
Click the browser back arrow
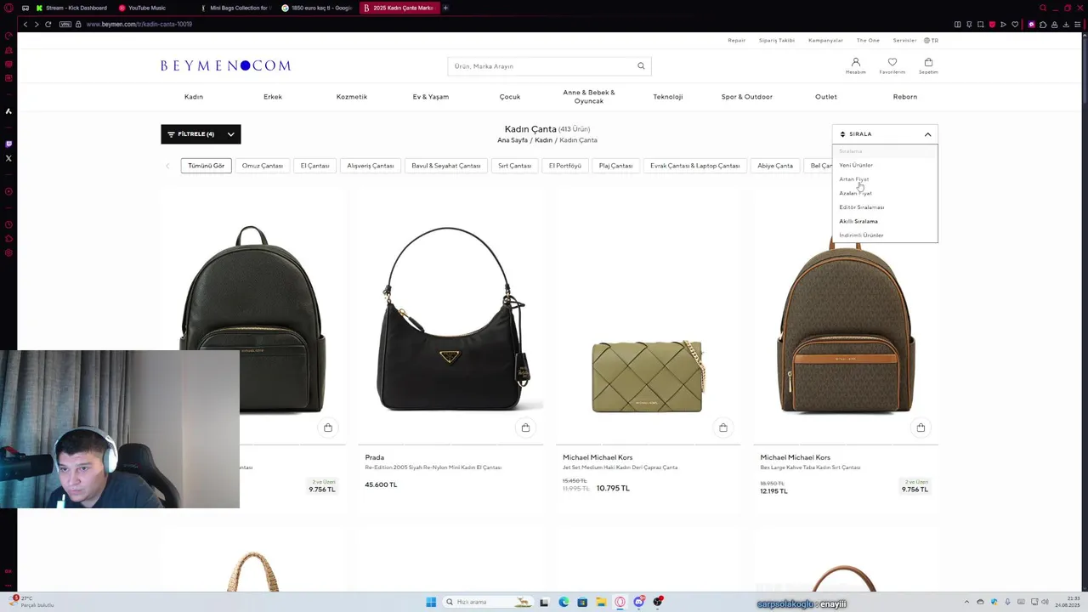[25, 24]
